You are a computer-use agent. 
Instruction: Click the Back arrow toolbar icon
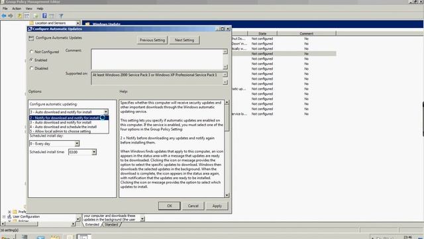pos(4,16)
